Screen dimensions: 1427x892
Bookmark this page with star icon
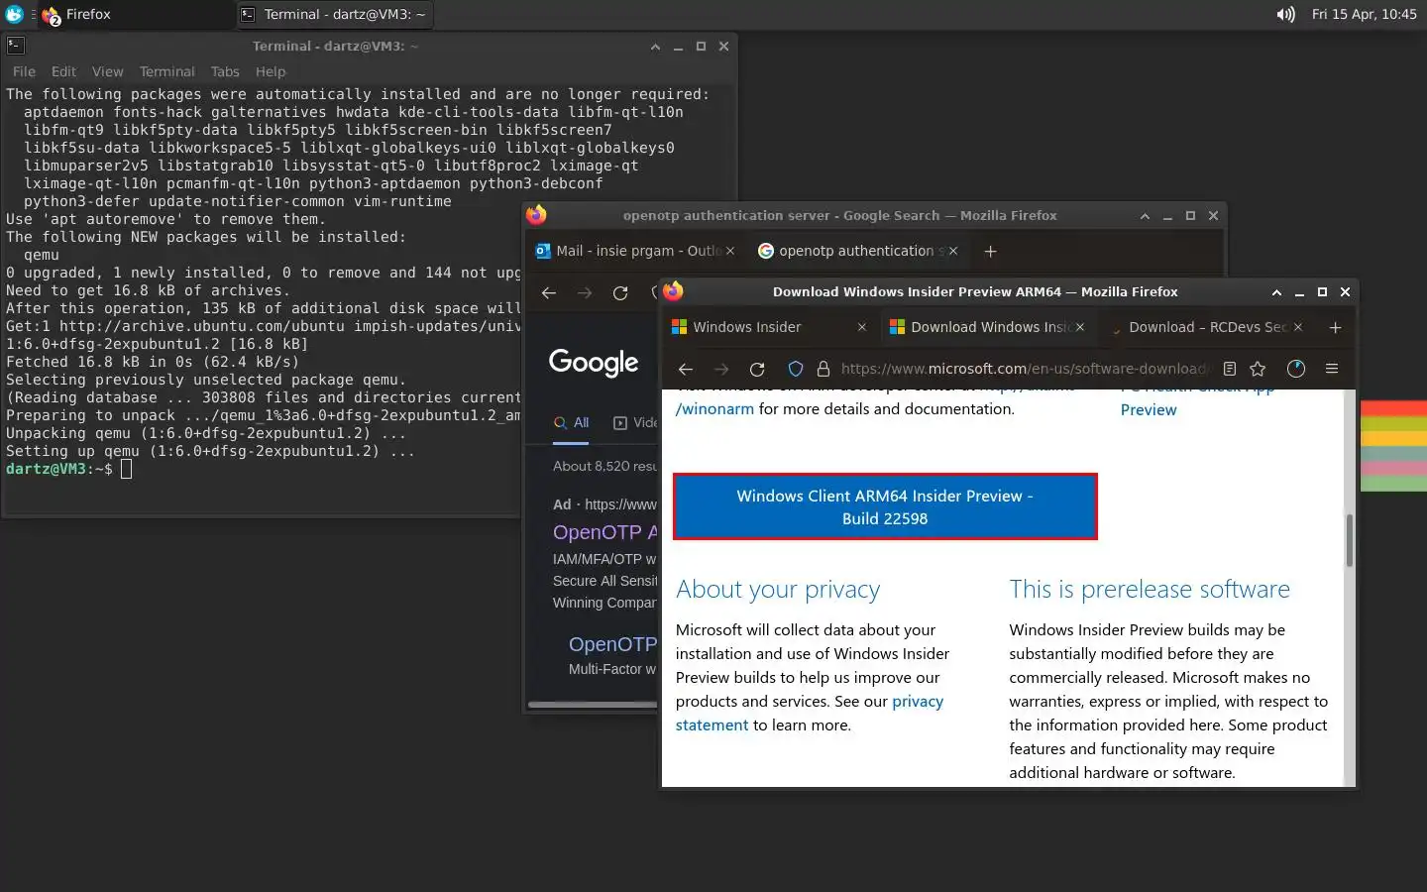[1258, 369]
